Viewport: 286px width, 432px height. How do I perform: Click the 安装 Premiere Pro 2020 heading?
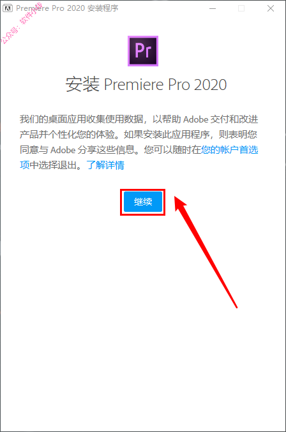[x=146, y=84]
